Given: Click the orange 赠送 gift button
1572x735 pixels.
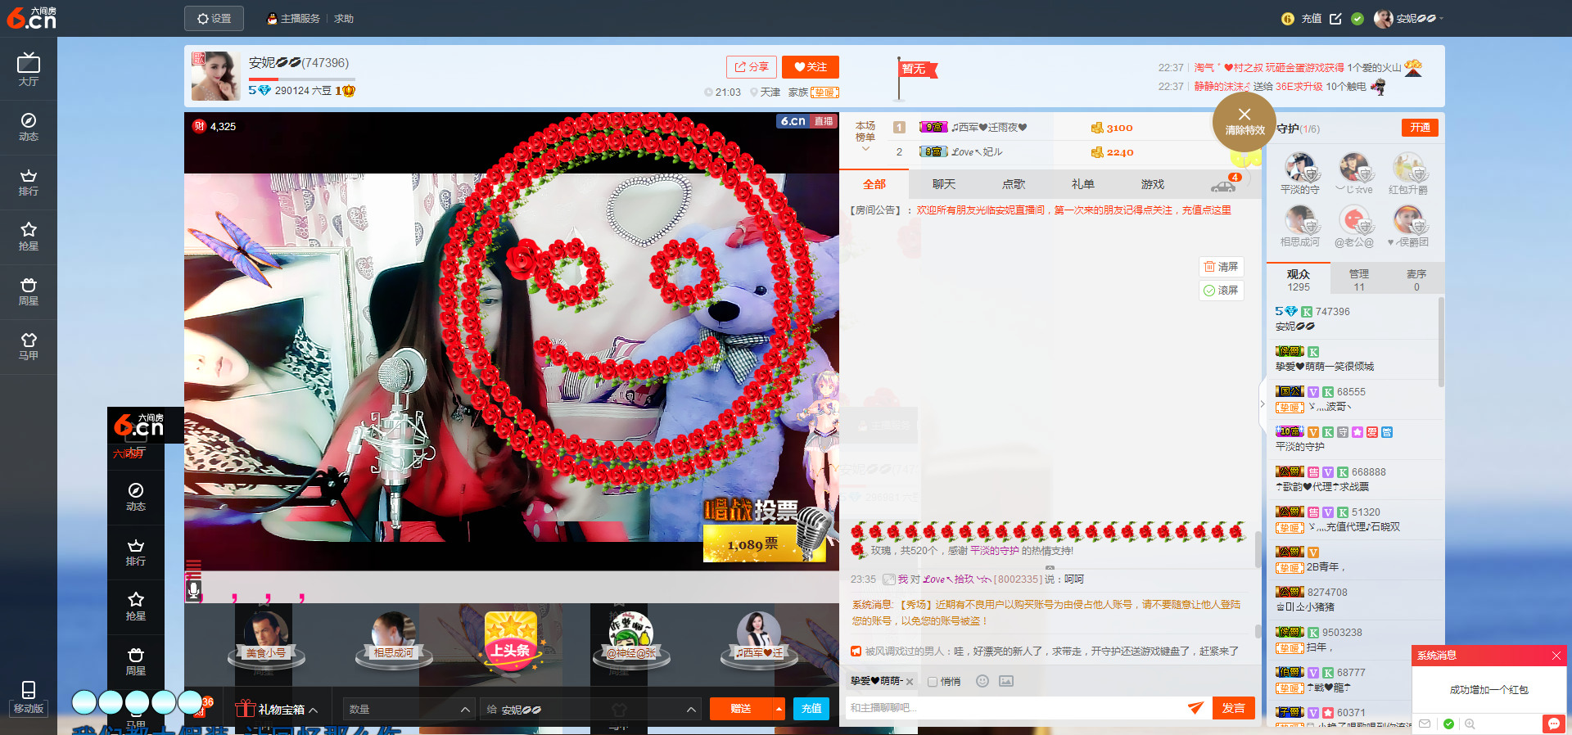Looking at the screenshot, I should [x=741, y=709].
